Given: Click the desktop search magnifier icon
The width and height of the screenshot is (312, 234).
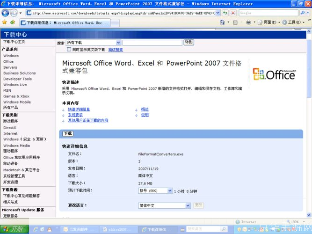Looking at the screenshot, I should (x=224, y=229).
